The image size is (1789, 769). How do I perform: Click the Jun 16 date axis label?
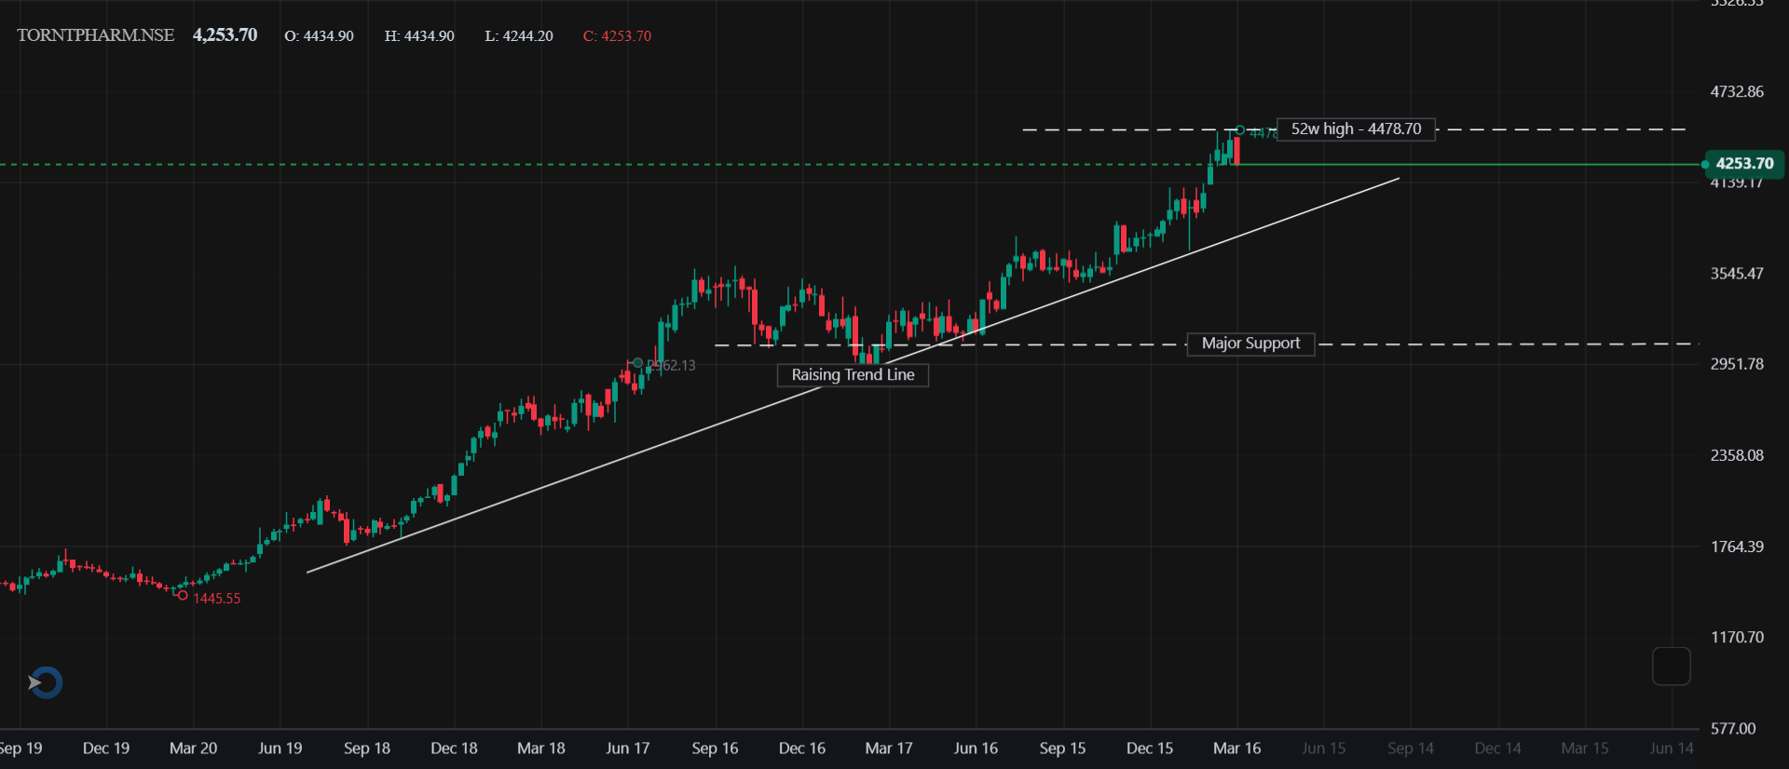pos(976,749)
